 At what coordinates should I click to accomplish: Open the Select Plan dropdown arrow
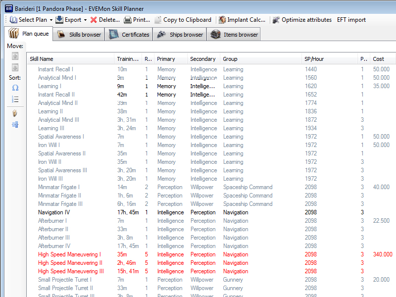pos(51,20)
